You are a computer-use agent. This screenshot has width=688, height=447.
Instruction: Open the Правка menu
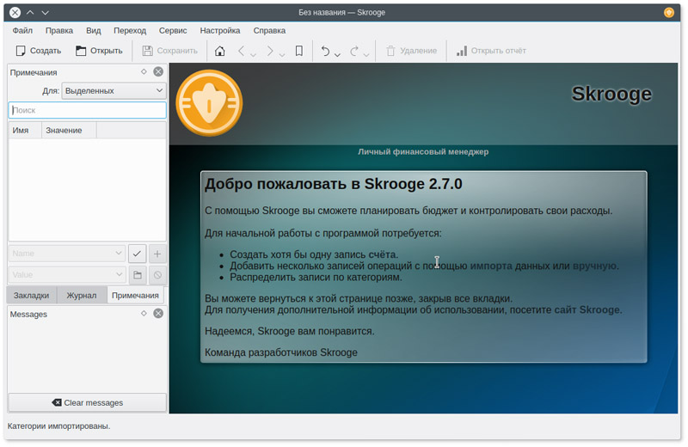pos(59,31)
